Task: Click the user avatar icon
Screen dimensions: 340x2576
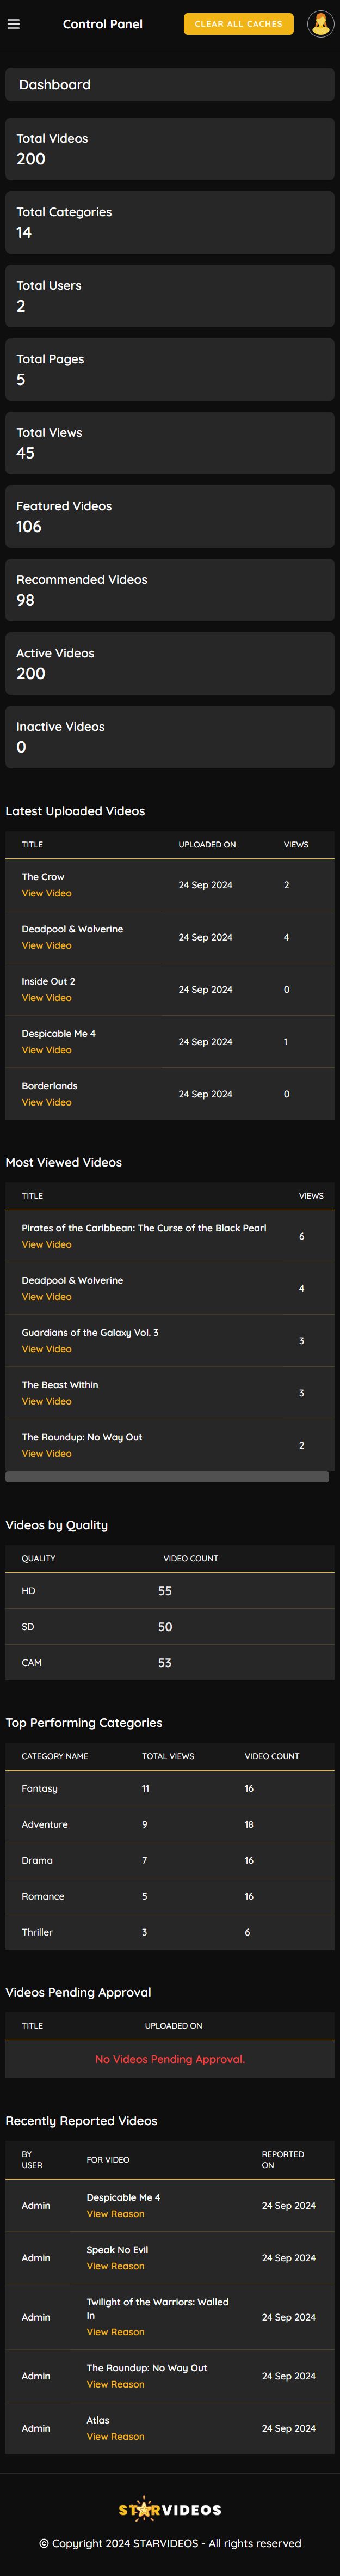Action: coord(320,24)
